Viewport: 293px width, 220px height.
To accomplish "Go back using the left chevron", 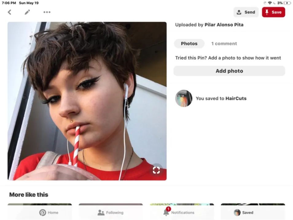I will pos(10,12).
